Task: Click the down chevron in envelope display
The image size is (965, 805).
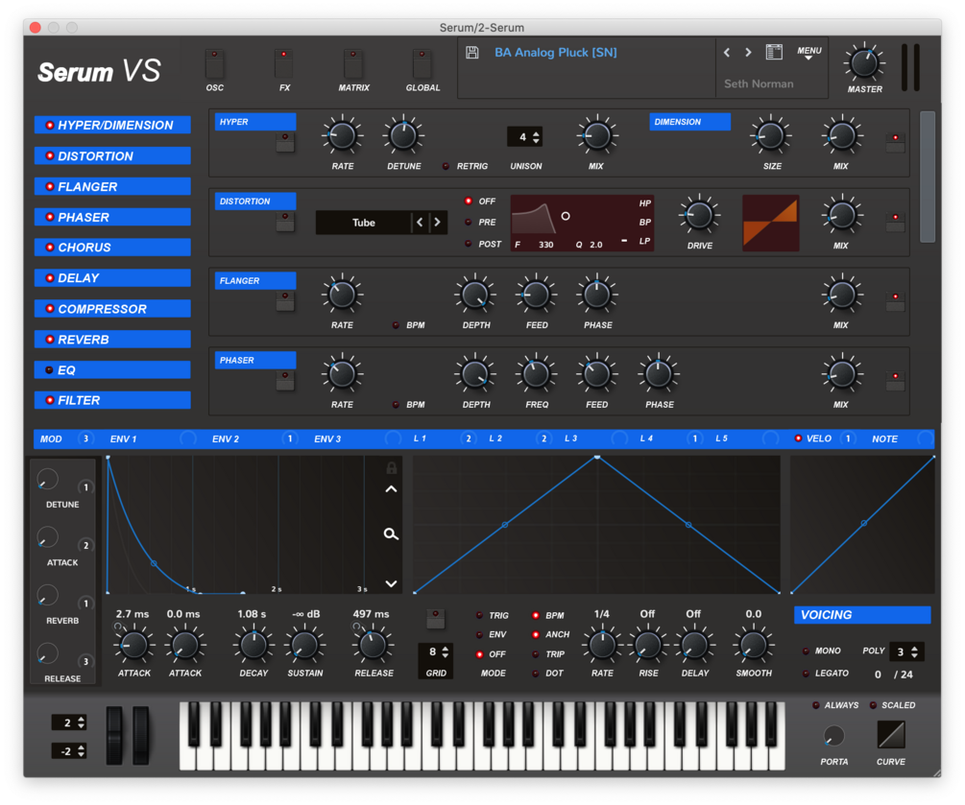Action: click(391, 583)
